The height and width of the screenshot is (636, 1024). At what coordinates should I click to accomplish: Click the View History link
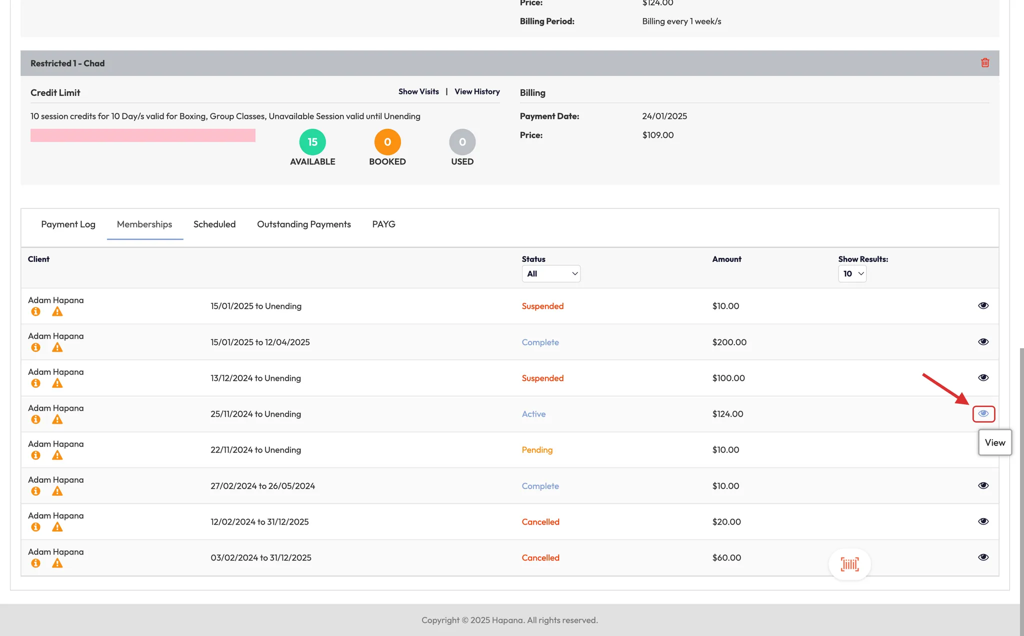point(477,92)
